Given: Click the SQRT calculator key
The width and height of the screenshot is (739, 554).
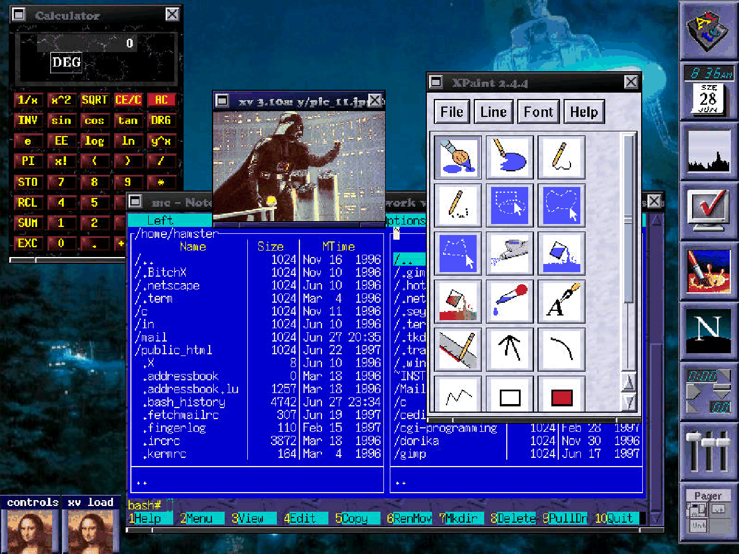Looking at the screenshot, I should coord(94,100).
